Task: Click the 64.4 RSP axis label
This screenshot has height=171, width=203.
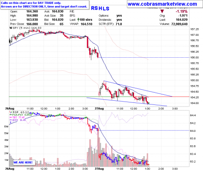Action: tap(193, 115)
